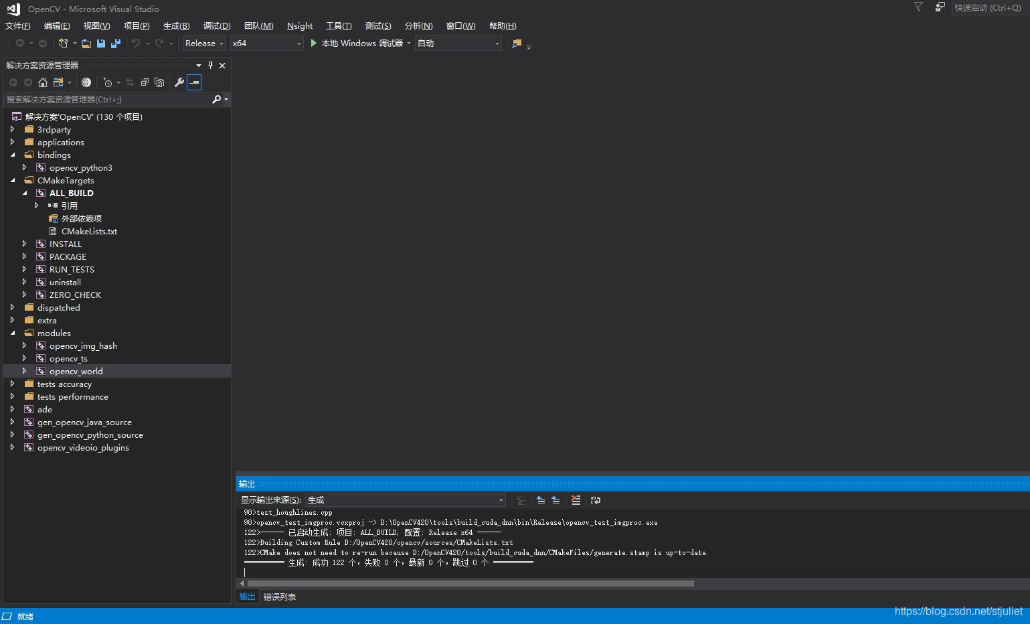
Task: Start 本地 Windows 调试器 debugger
Action: coord(362,44)
